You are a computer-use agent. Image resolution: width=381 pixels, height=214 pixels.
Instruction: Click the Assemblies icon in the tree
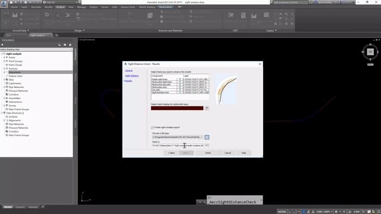[7, 98]
